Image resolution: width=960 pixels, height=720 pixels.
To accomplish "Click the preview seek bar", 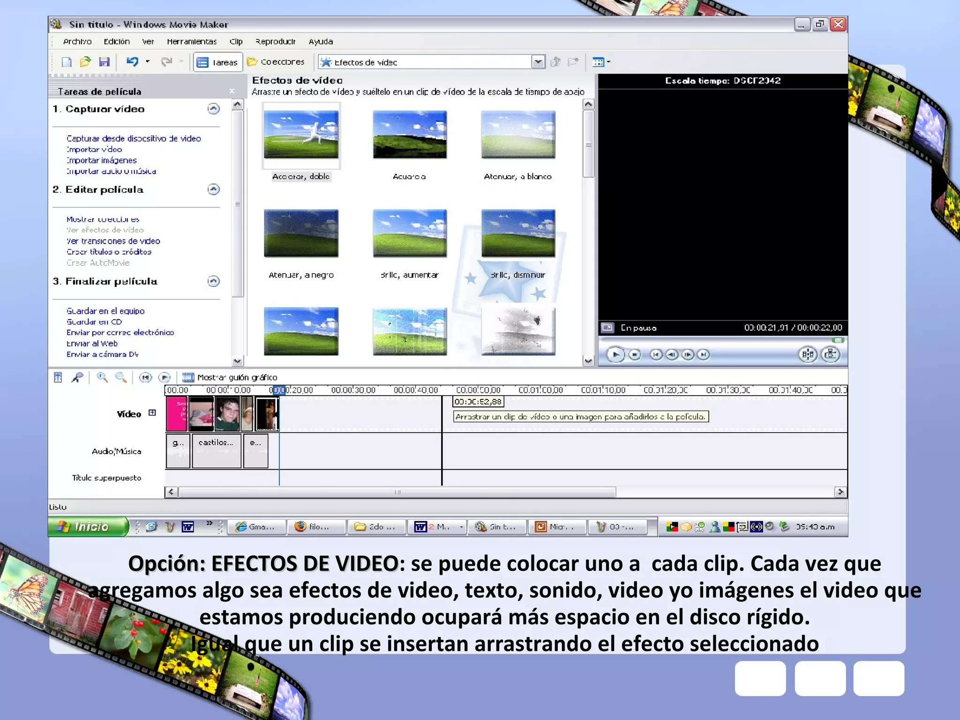I will point(722,340).
